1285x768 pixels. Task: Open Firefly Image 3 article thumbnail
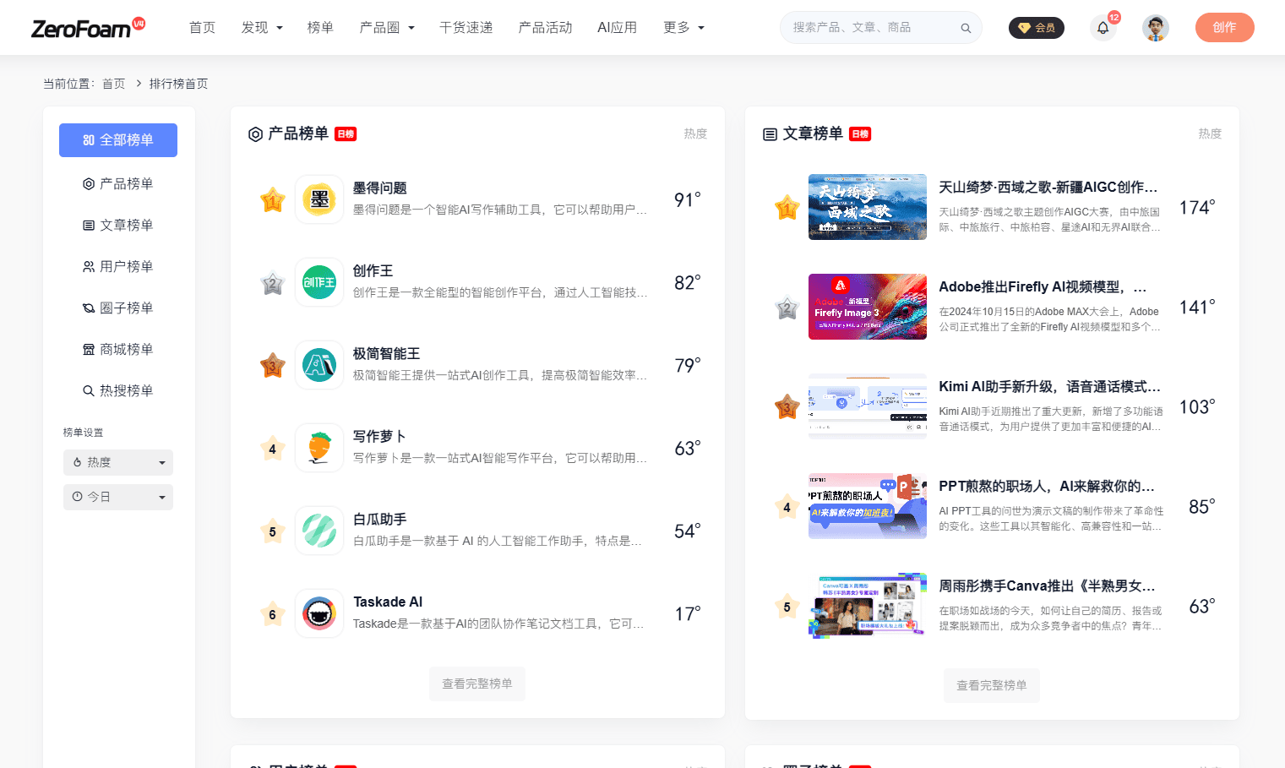click(x=867, y=307)
